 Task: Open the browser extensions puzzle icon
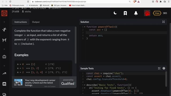(x=161, y=2)
